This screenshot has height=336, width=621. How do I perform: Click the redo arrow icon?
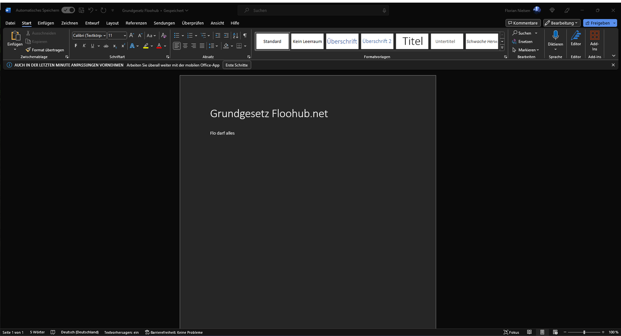(103, 10)
